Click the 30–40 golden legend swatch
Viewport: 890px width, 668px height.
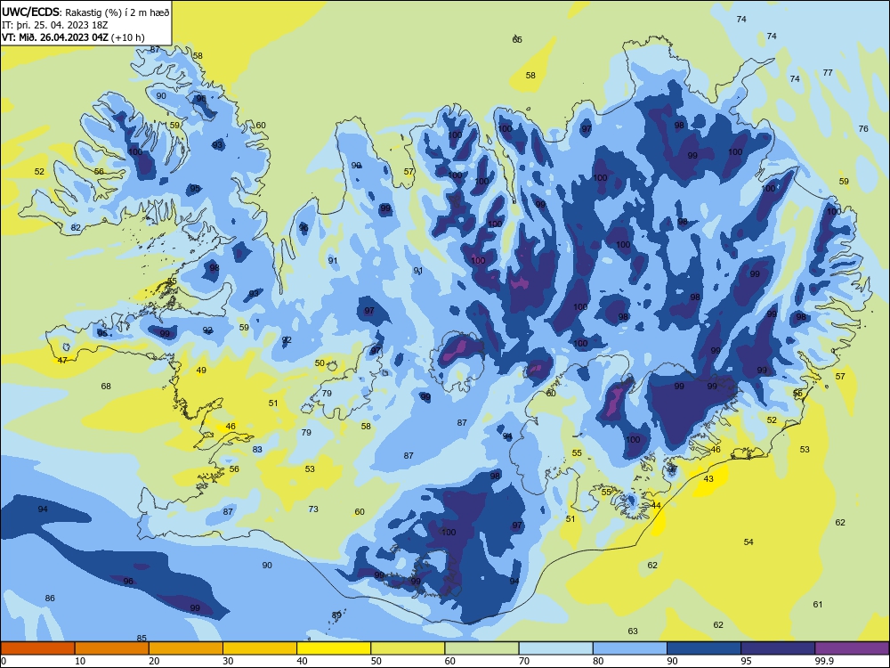(x=260, y=648)
